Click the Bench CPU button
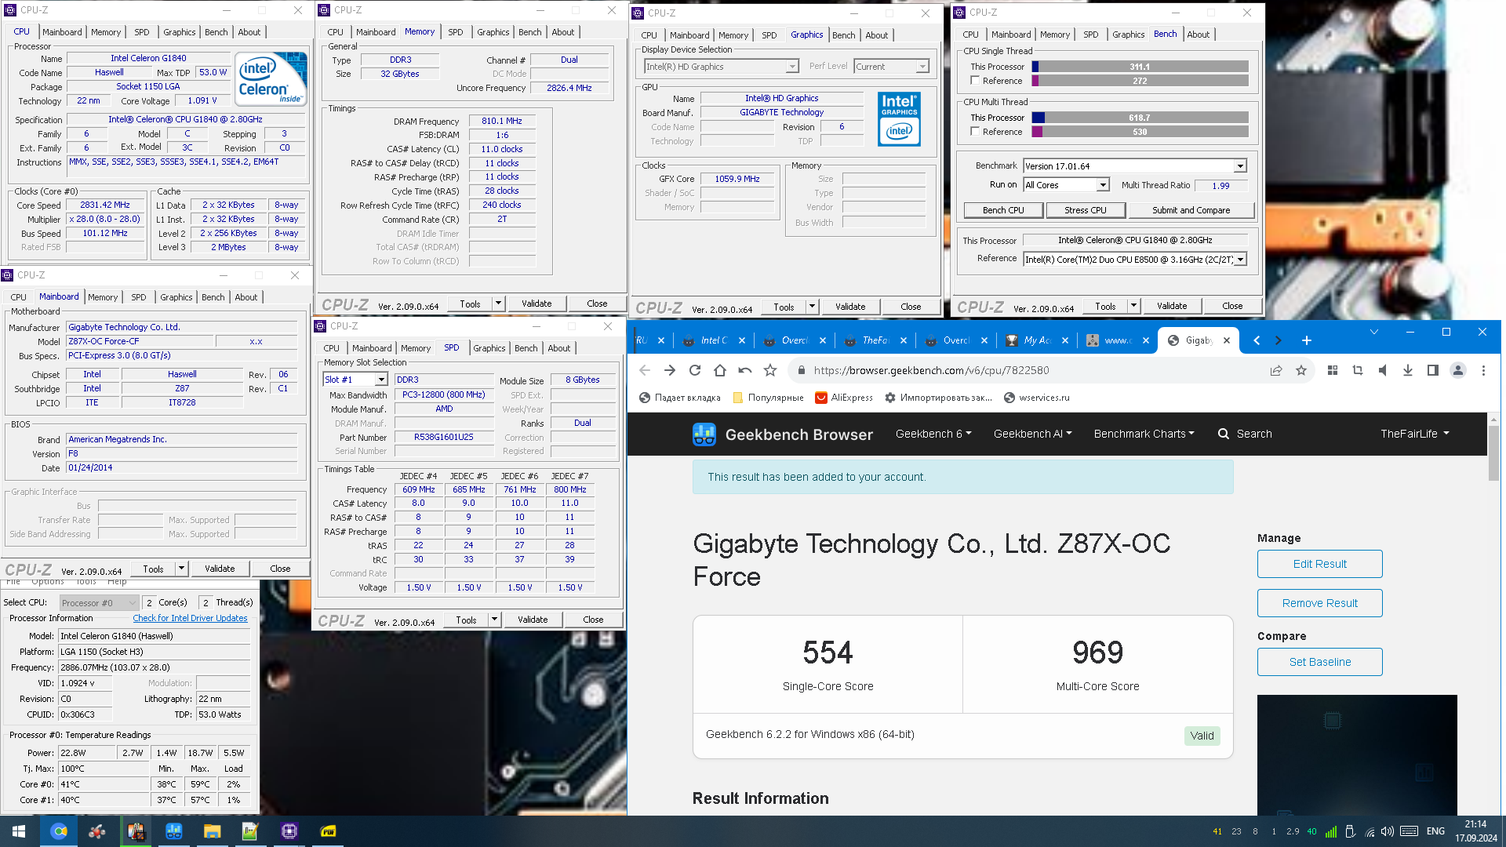This screenshot has width=1506, height=847. click(1003, 210)
